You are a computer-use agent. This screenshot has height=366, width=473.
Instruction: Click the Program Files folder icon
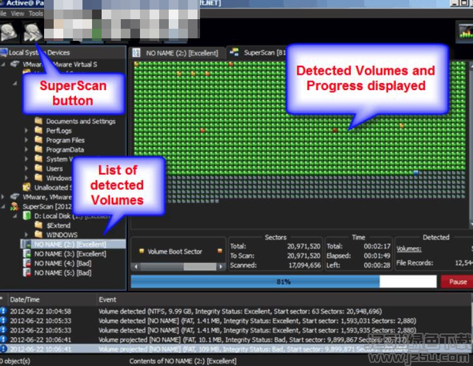[38, 140]
